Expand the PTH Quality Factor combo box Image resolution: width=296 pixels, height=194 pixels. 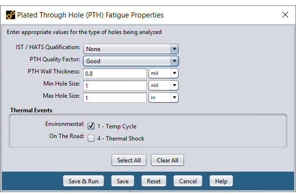[131, 61]
